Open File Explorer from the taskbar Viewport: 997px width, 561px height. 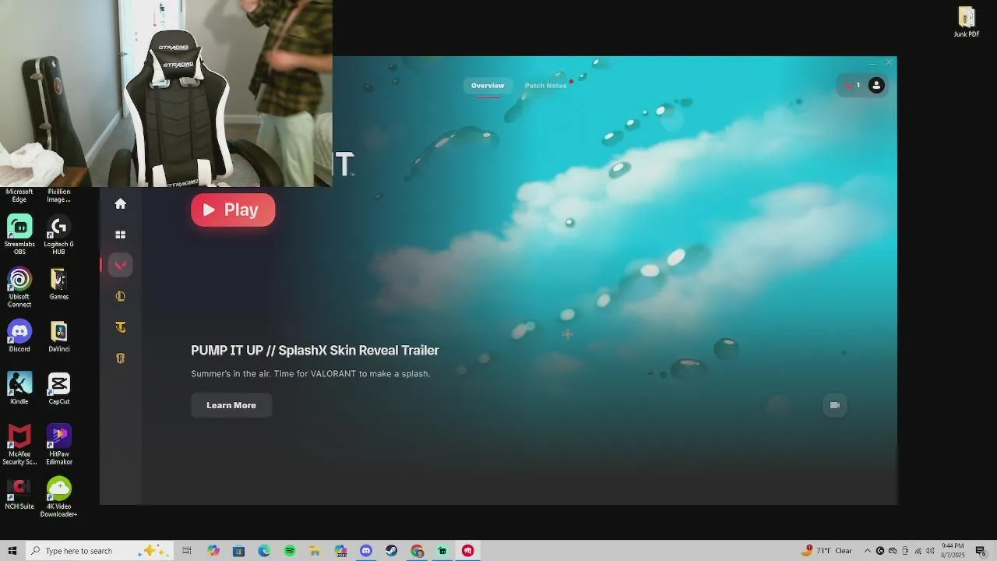[x=315, y=551]
